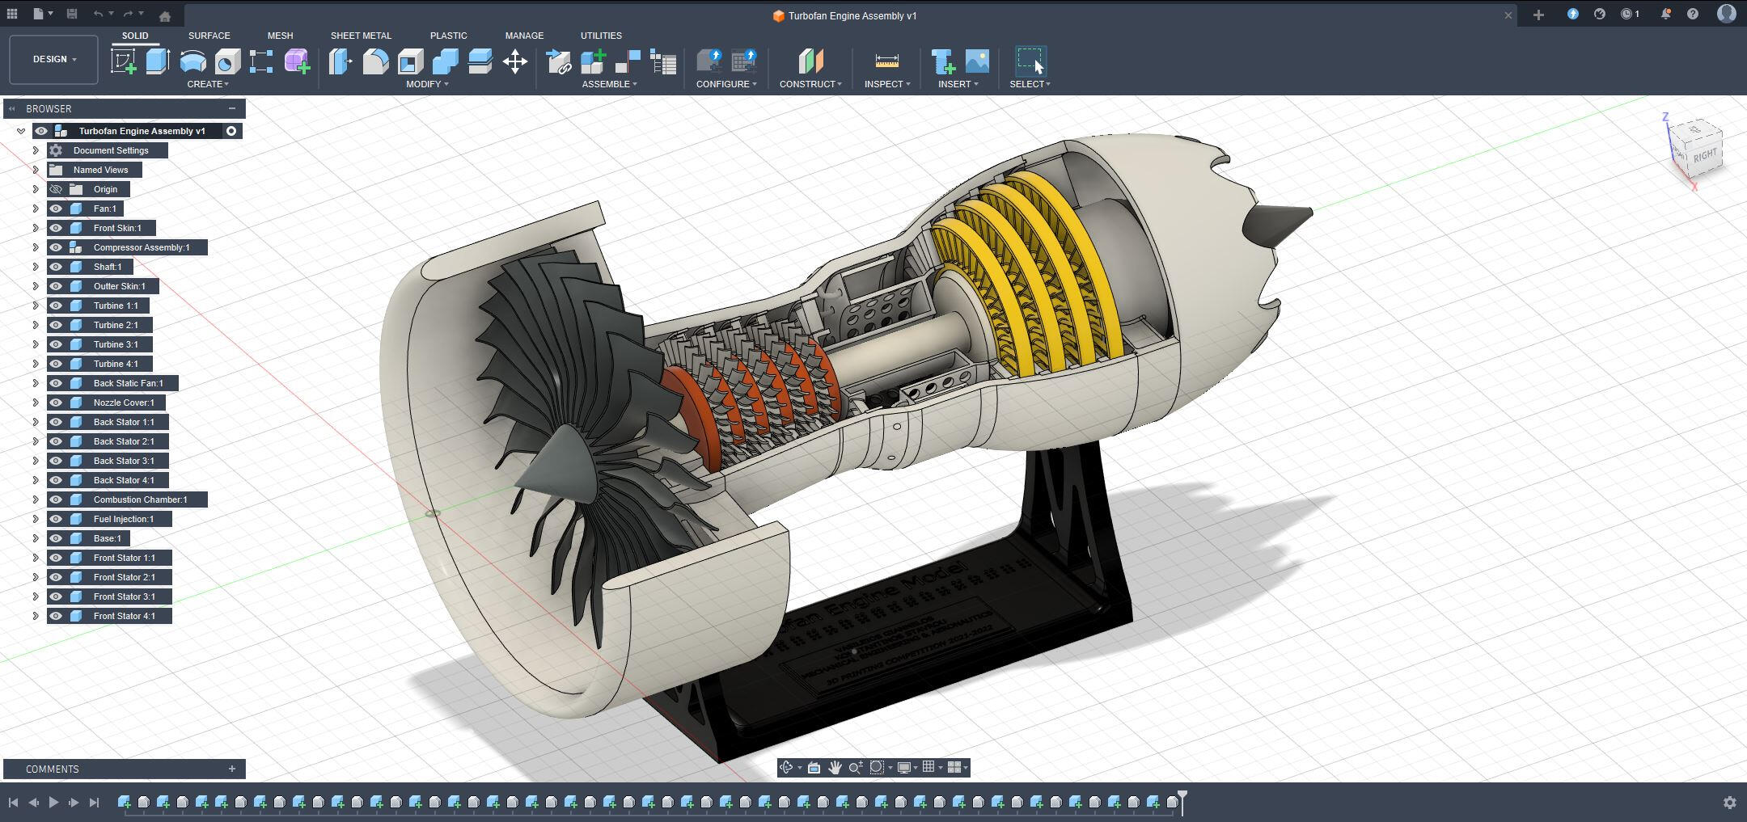Select the Move/Copy tool icon
The height and width of the screenshot is (822, 1747).
[x=515, y=61]
